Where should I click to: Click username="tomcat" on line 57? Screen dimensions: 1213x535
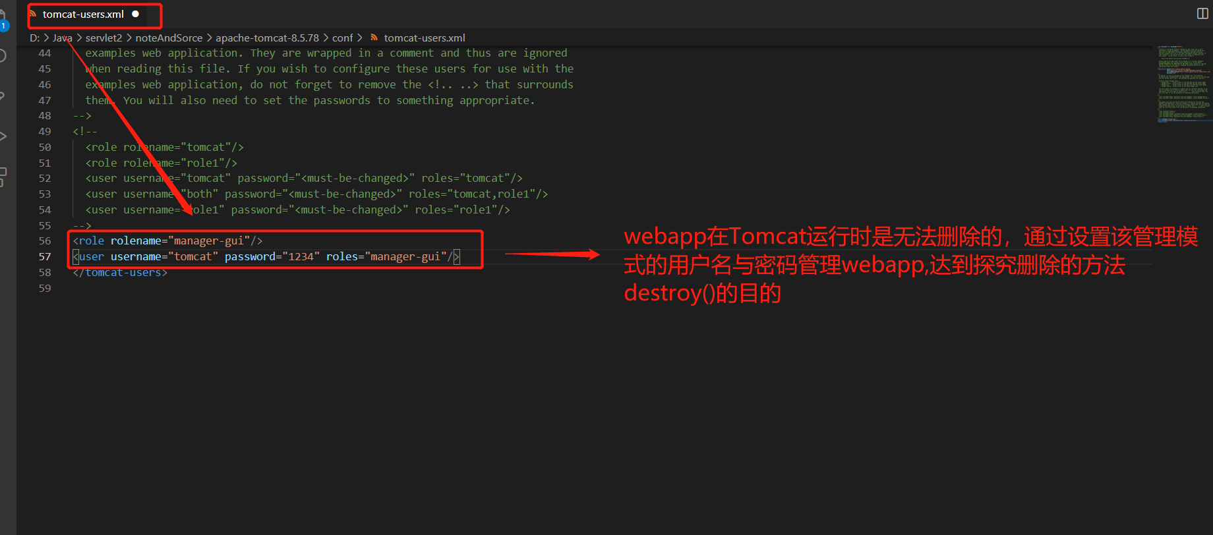click(x=165, y=257)
